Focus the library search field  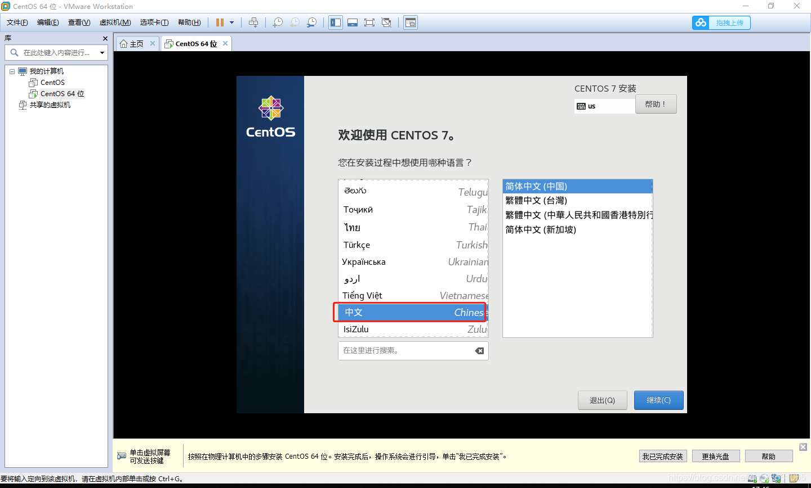[55, 53]
